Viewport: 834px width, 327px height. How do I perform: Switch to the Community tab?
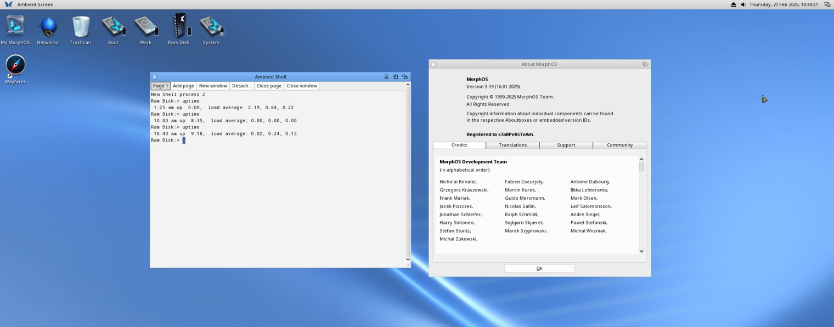point(619,145)
